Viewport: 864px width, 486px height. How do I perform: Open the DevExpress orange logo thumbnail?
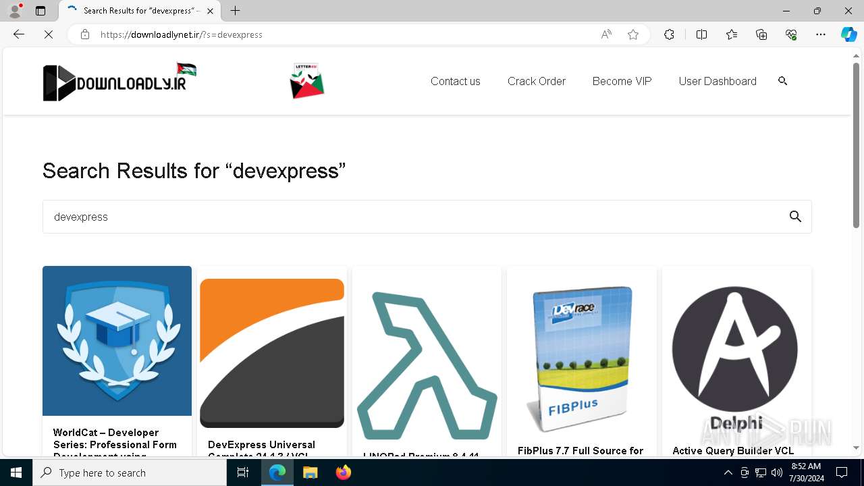tap(272, 353)
